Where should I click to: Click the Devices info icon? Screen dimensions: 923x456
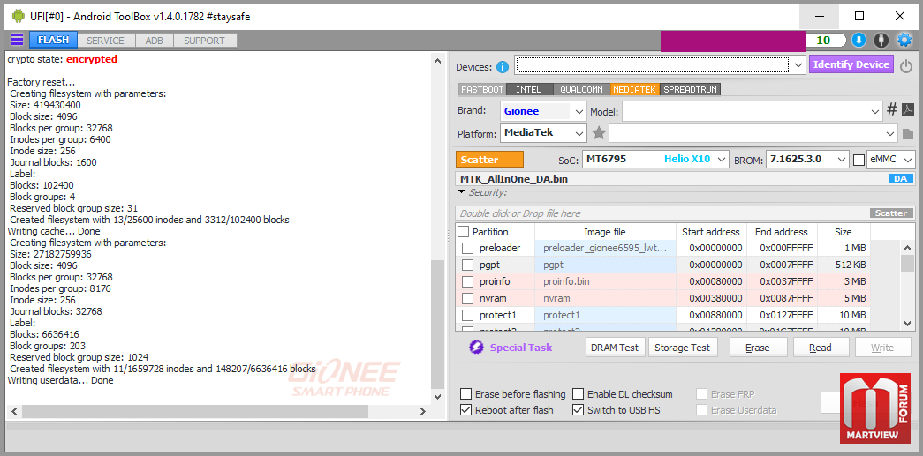(x=502, y=67)
